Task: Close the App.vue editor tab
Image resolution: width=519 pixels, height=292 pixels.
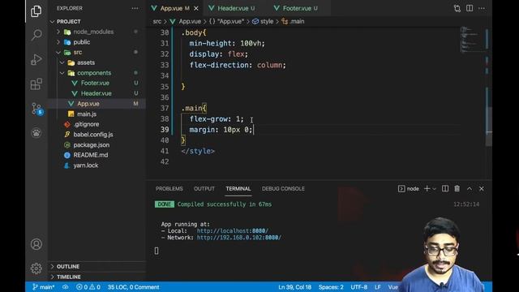Action: coord(196,8)
